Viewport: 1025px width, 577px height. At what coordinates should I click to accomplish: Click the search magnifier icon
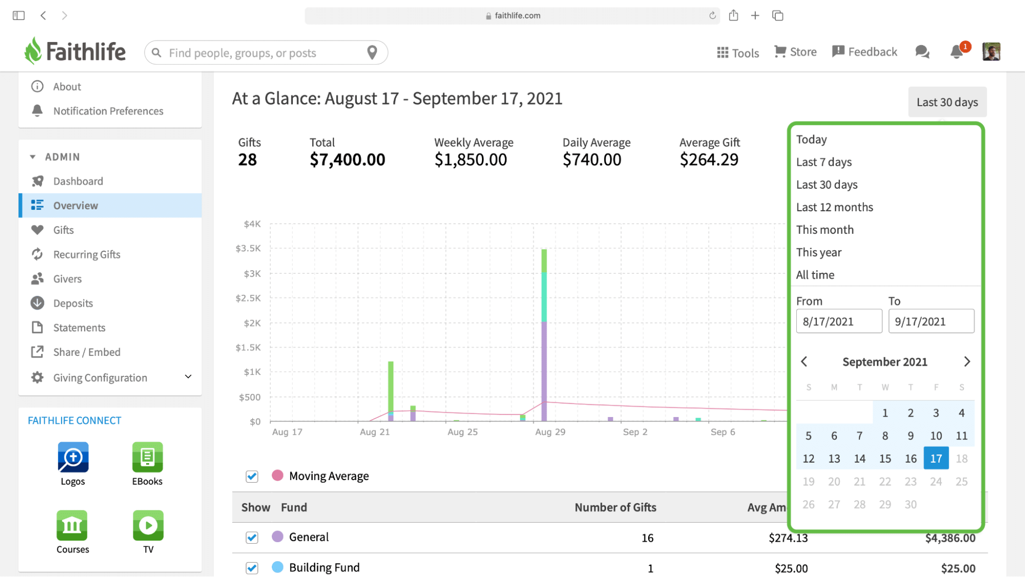(157, 52)
